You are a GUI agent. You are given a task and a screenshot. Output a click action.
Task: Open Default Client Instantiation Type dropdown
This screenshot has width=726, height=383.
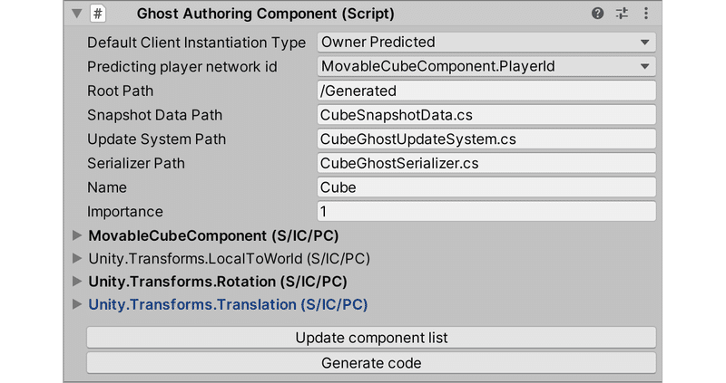[486, 42]
